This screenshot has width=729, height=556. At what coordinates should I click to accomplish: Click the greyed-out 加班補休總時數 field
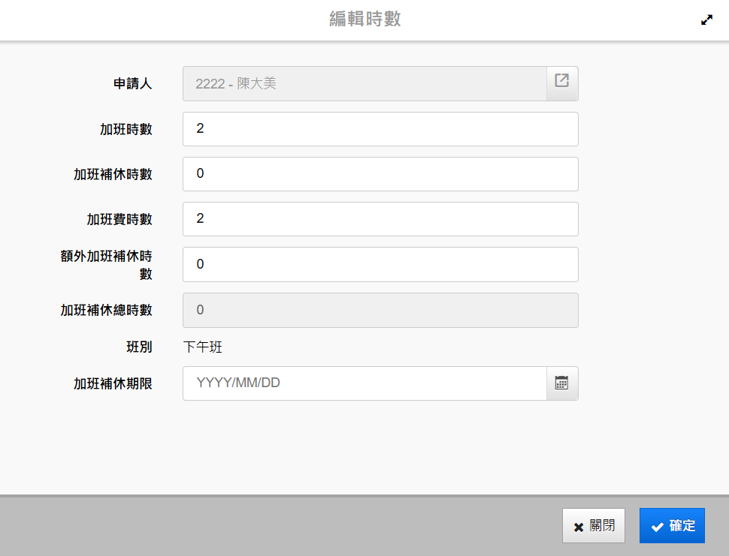(x=380, y=310)
